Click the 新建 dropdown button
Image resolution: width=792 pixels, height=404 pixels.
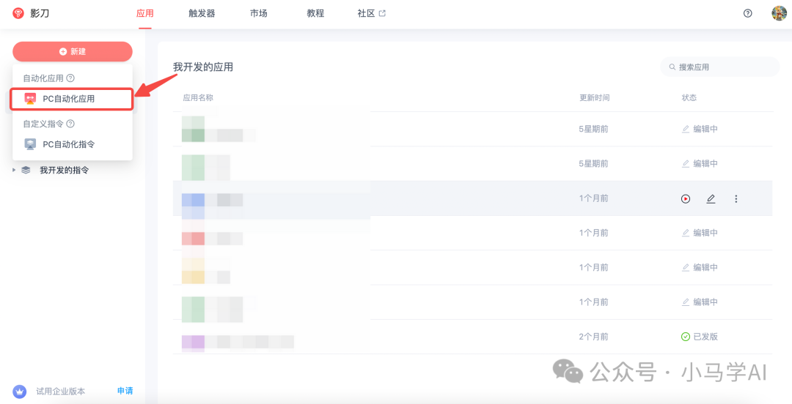click(x=73, y=51)
